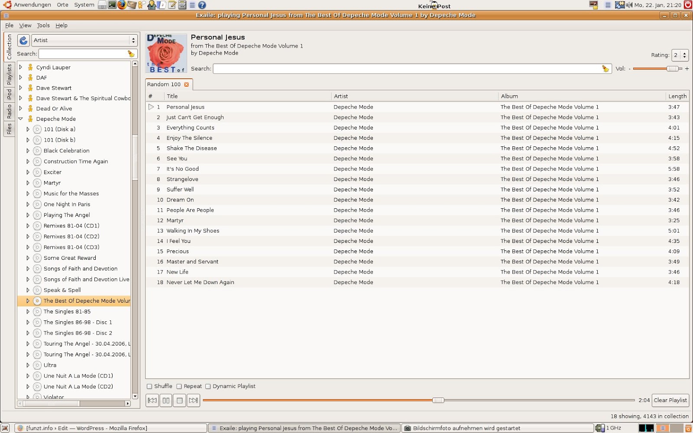Click the Clear Playlist button
The image size is (693, 433).
[x=670, y=401]
